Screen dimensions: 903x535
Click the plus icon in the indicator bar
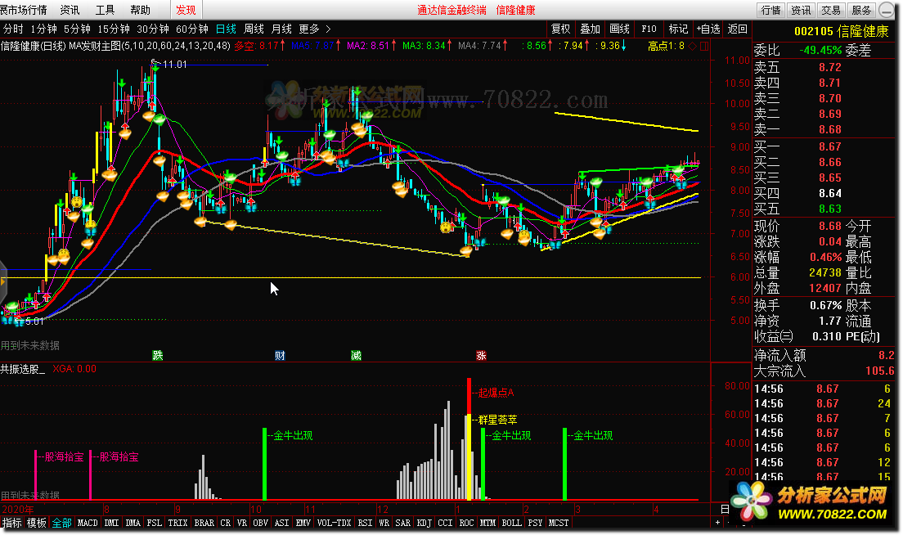click(717, 523)
